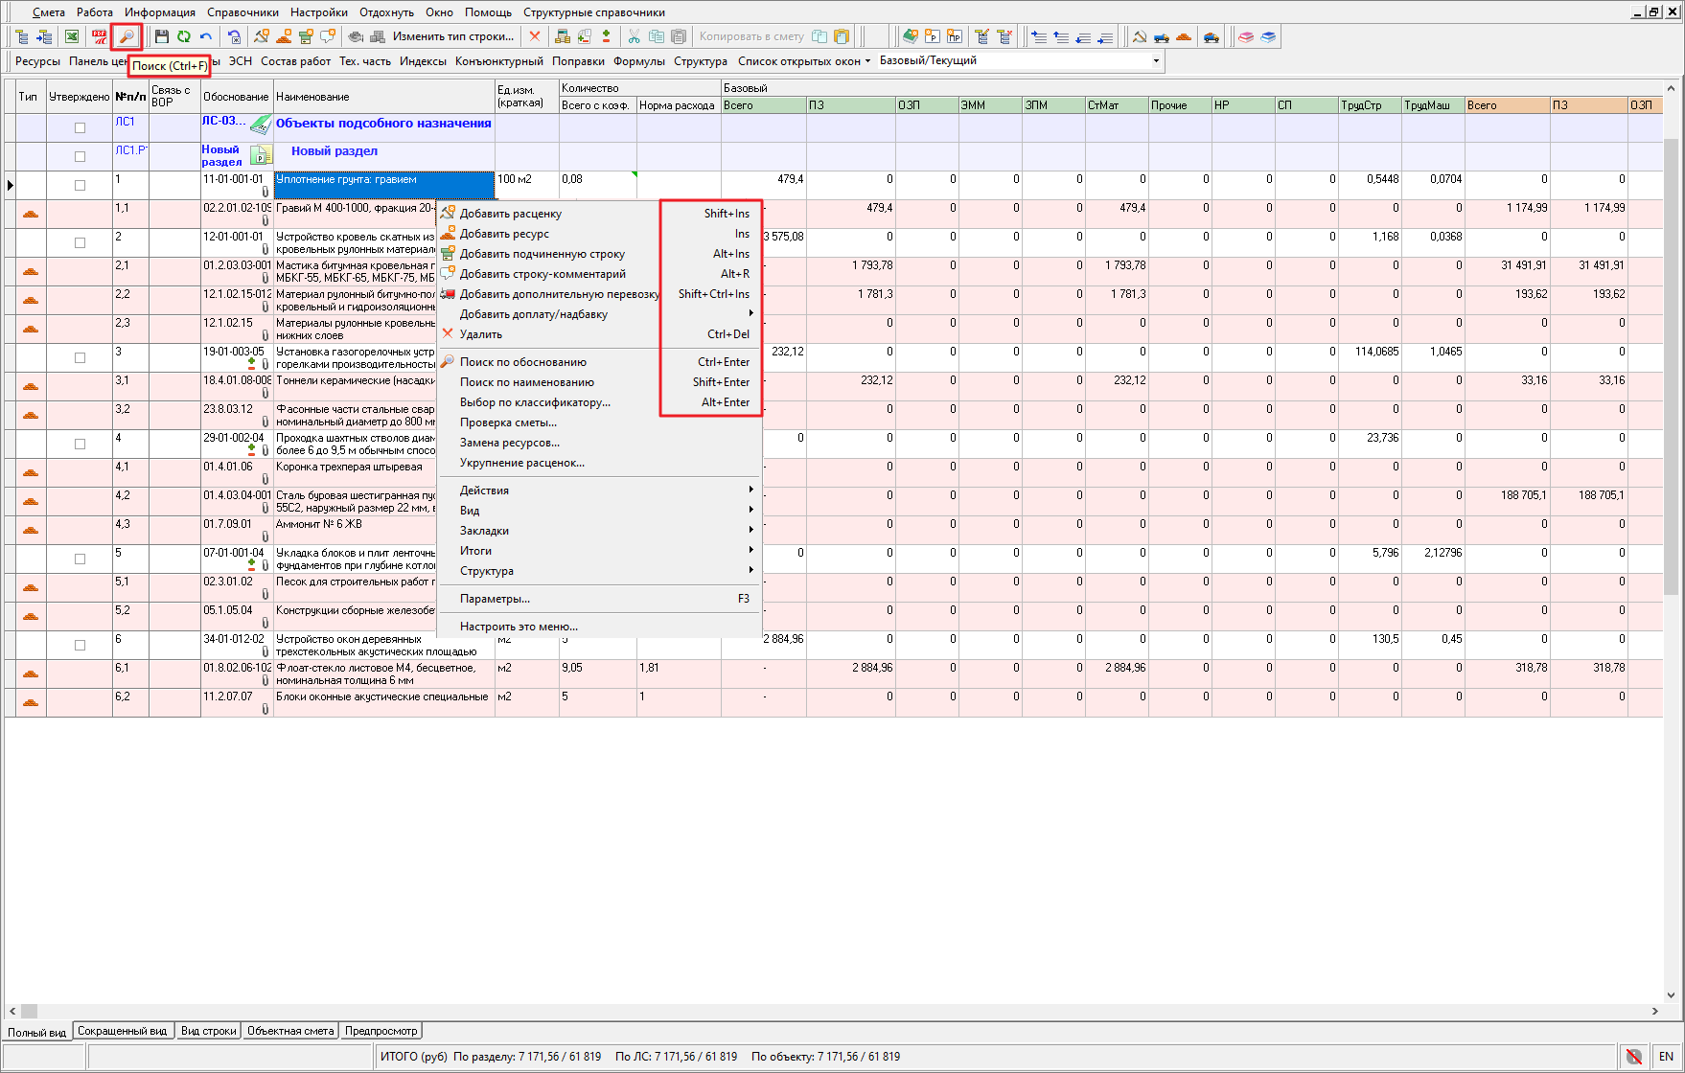
Task: Click the scissors Cut icon
Action: click(634, 36)
